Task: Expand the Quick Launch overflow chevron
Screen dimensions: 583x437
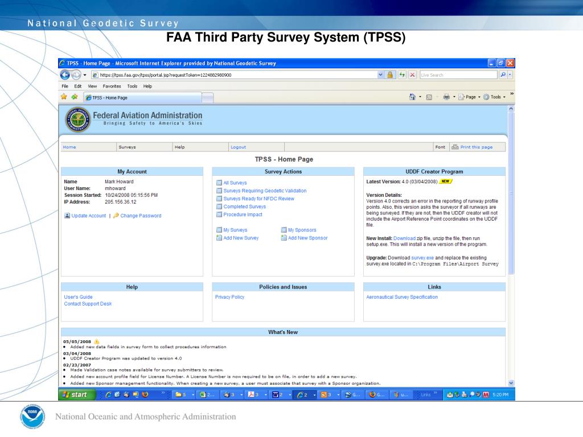Action: (x=163, y=393)
